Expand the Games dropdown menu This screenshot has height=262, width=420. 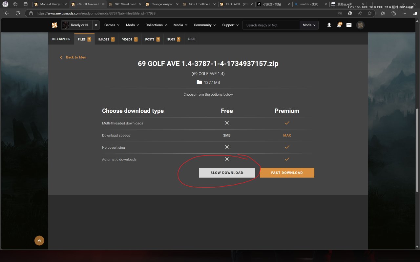(x=112, y=25)
